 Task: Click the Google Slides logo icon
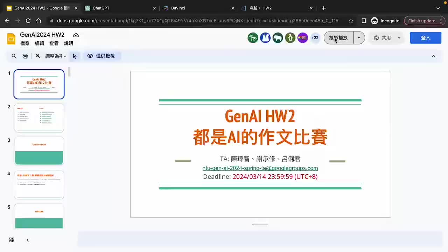11,38
